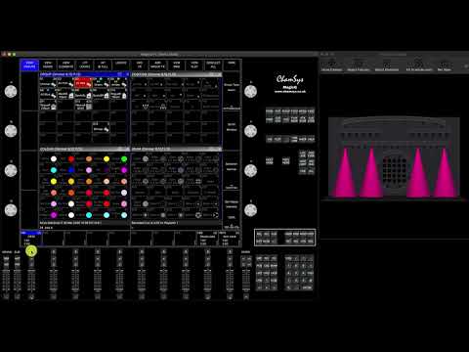The height and width of the screenshot is (352, 469).
Task: Click the blue highlighted top soft button
Action: coord(29,65)
